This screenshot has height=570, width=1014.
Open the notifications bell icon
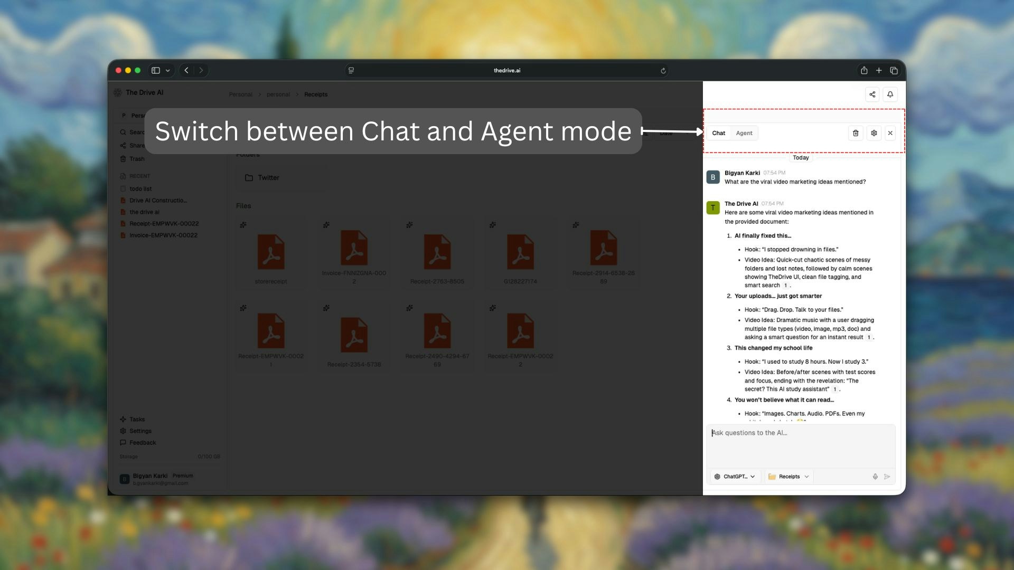coord(890,94)
